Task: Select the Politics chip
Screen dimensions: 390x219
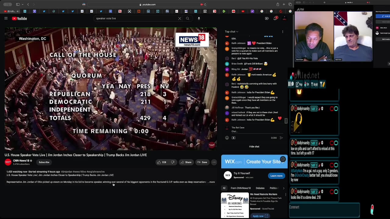Action: pos(274,188)
